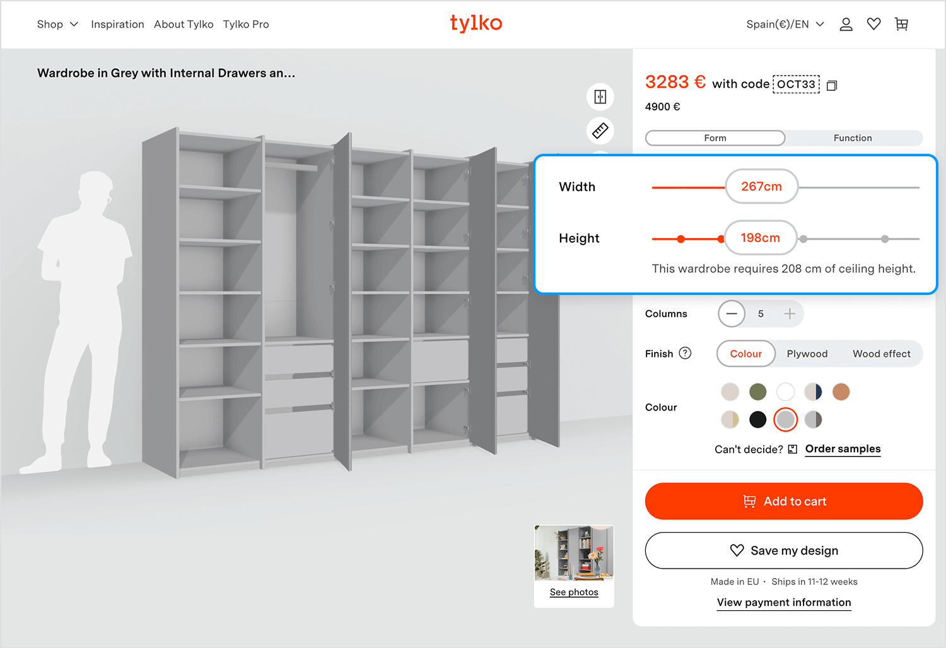
Task: Open the wardrobe doors preview icon
Action: tap(600, 96)
